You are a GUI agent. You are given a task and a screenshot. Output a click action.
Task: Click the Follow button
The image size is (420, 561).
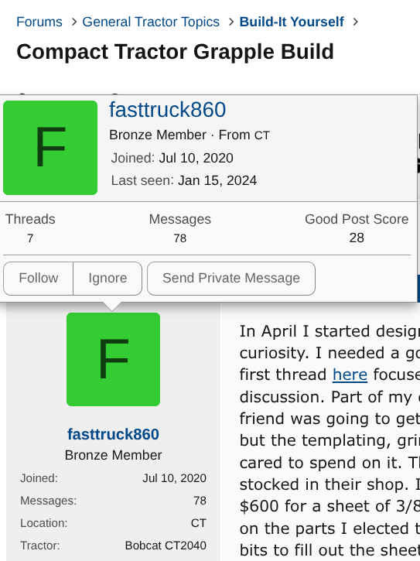[38, 279]
